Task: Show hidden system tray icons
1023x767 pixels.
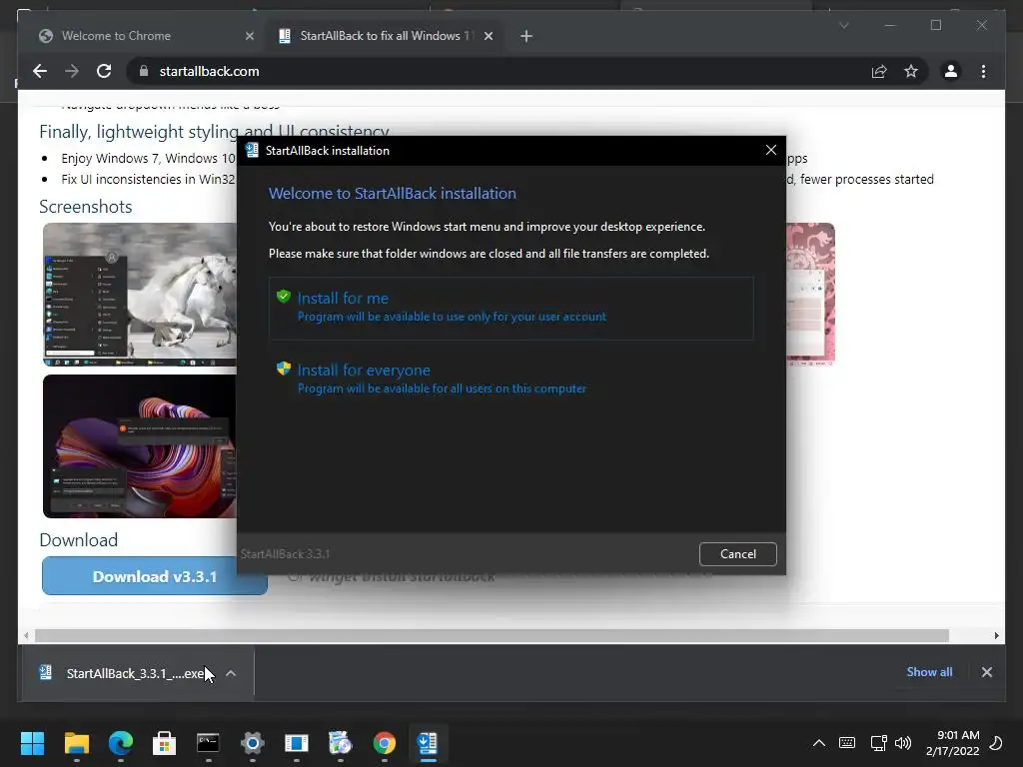Action: click(x=819, y=743)
